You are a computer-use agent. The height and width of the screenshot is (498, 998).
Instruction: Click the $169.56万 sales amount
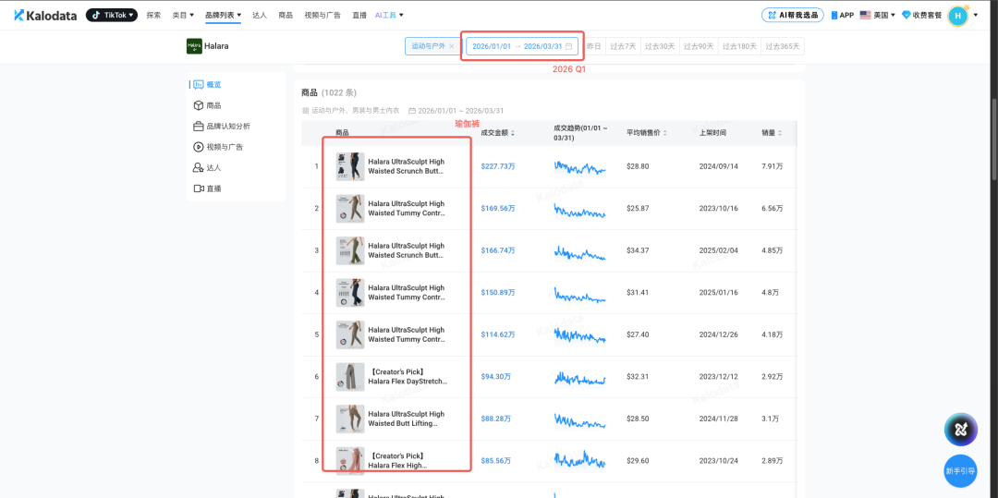[x=498, y=209]
